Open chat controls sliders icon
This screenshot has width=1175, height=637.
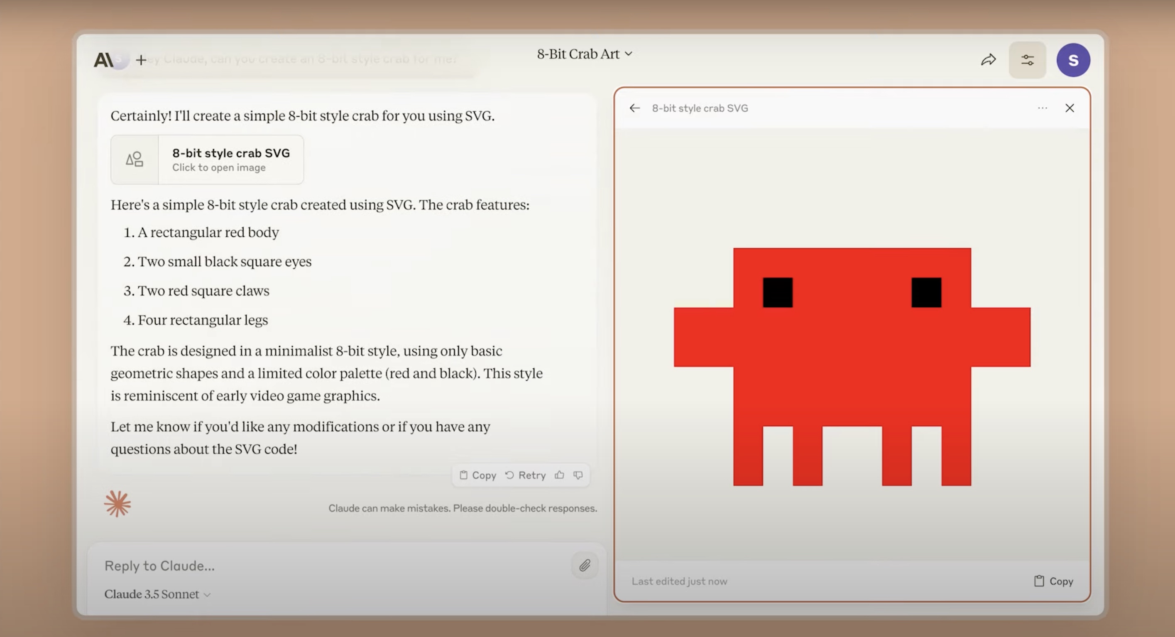click(x=1027, y=60)
